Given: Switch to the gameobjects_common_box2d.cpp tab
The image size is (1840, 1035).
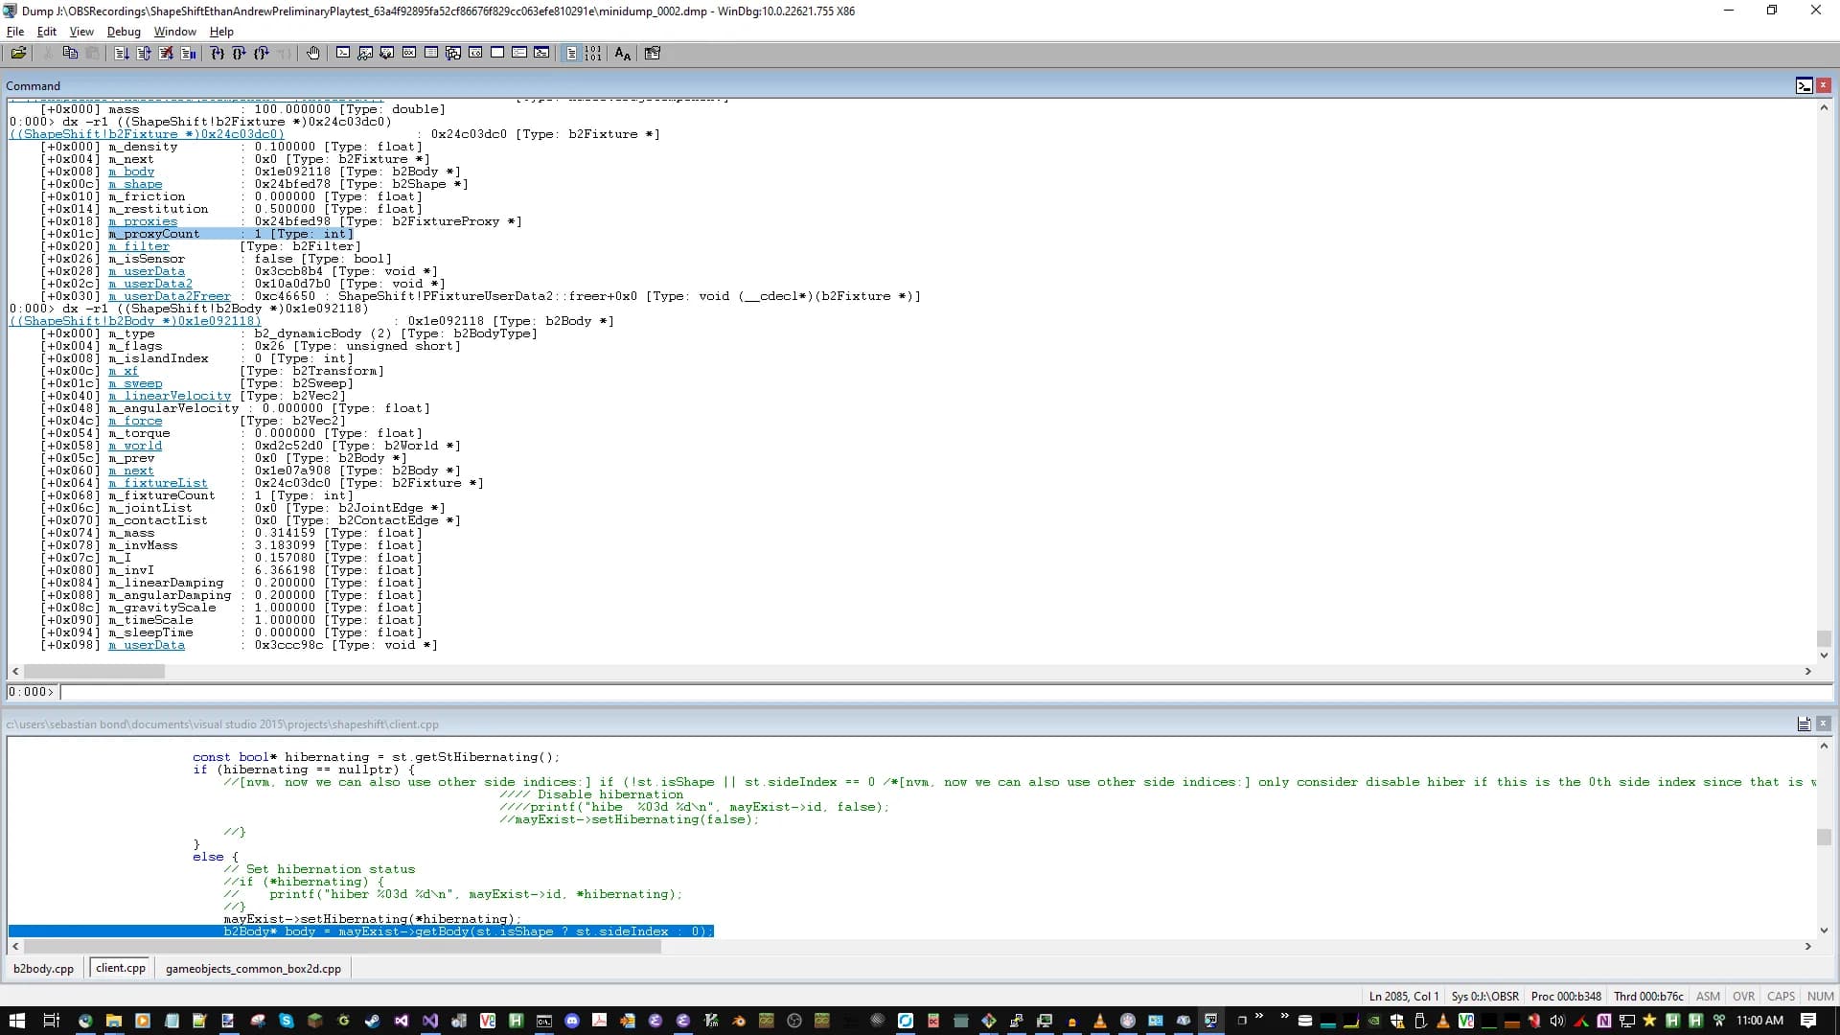Looking at the screenshot, I should [253, 968].
